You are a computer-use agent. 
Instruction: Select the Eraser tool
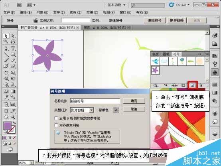pos(13,66)
